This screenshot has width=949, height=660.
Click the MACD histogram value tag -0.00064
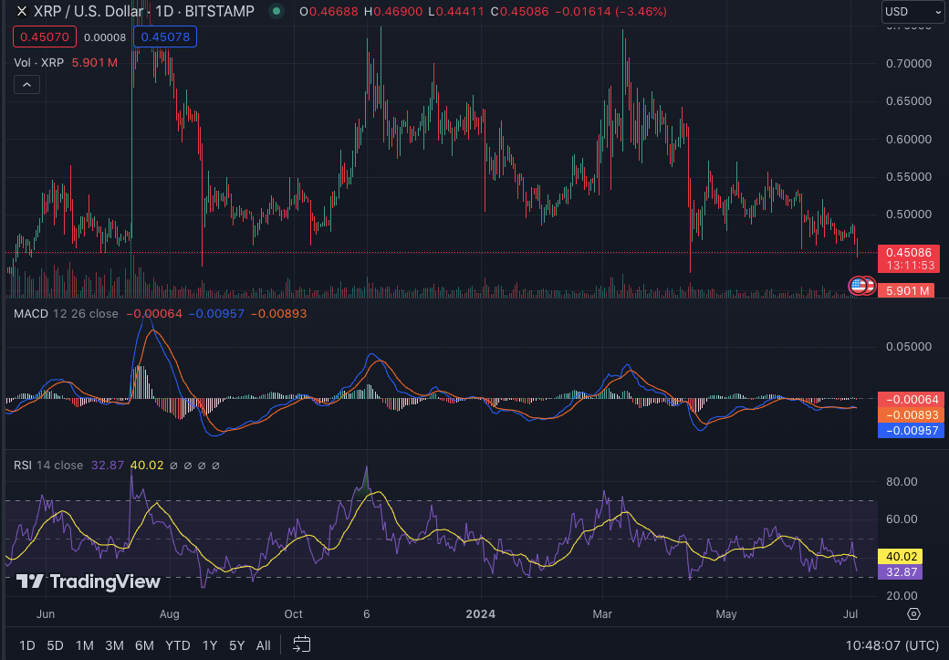pyautogui.click(x=911, y=400)
